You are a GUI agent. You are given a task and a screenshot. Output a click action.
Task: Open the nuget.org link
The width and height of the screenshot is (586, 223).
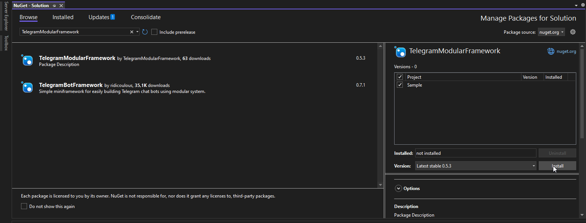[566, 51]
